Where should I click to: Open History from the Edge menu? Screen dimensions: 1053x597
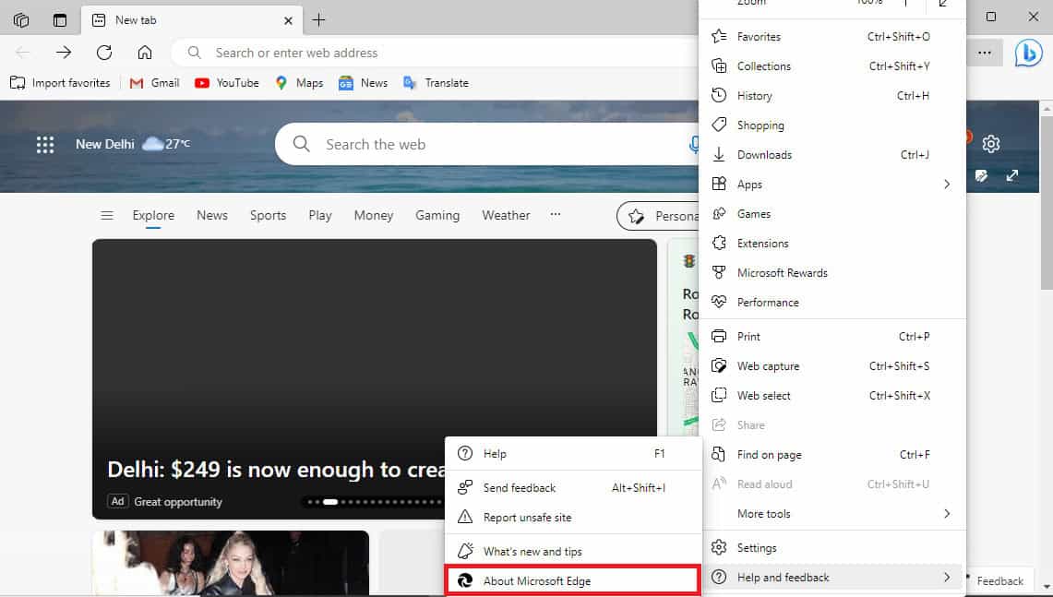[832, 95]
